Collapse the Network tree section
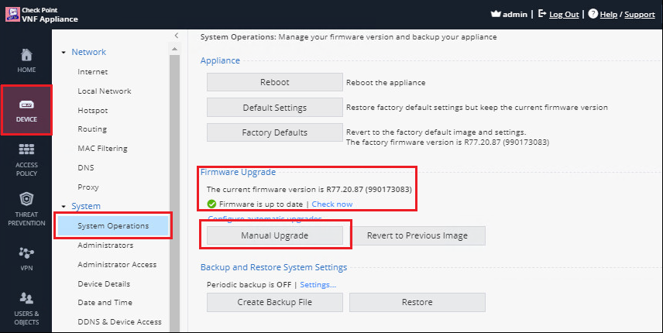 64,53
